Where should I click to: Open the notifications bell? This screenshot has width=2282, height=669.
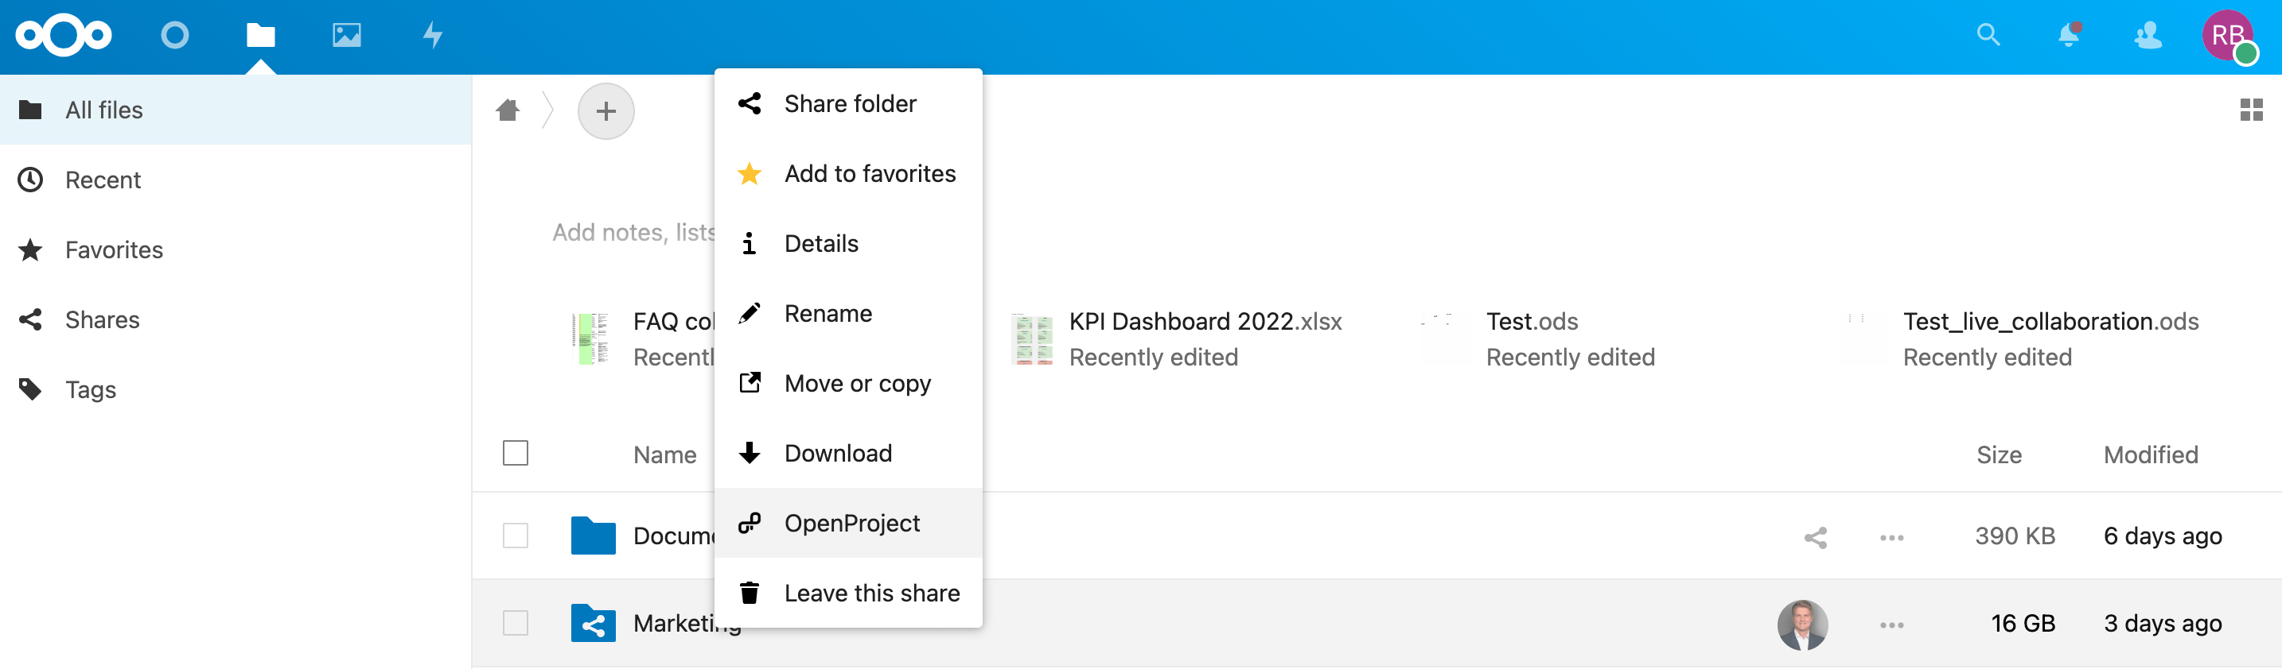(x=2068, y=36)
